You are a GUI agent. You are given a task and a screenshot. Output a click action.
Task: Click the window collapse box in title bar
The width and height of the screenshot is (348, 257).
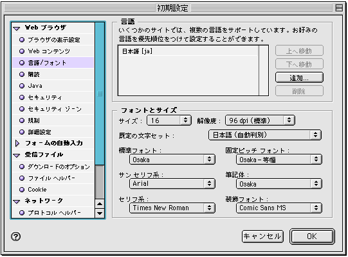pyautogui.click(x=339, y=8)
